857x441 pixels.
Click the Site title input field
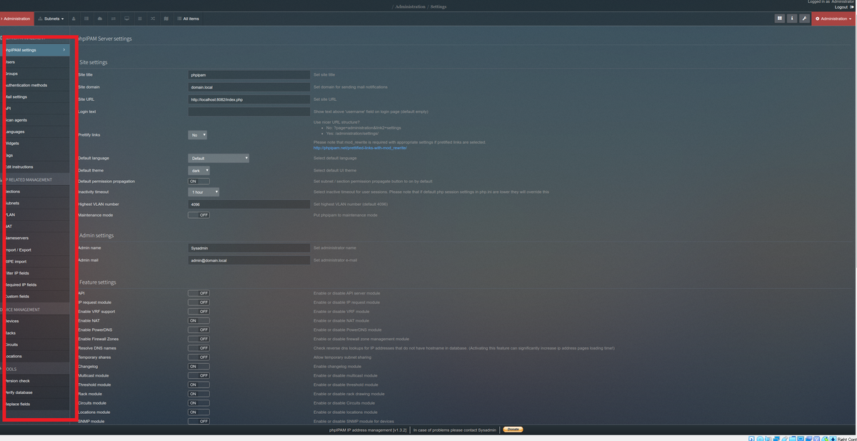[x=249, y=74]
